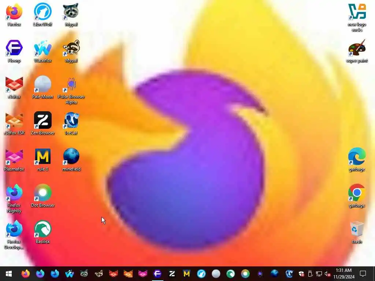Select the Plasmafox desktop icon
Screen dimensions: 375x281
pos(14,160)
